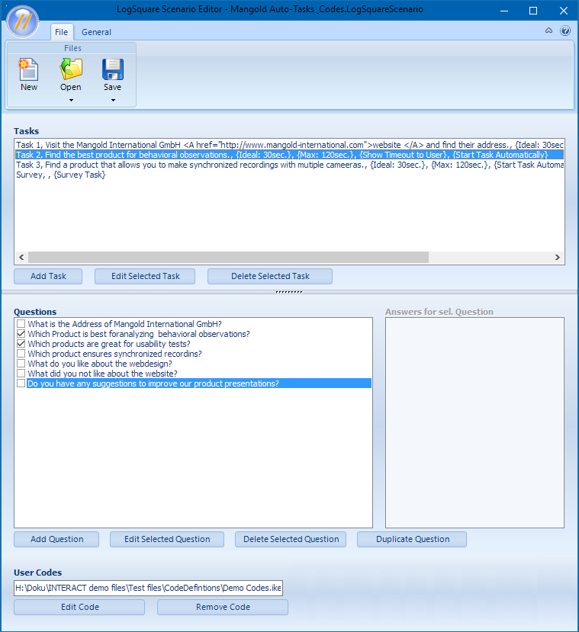The image size is (579, 632).
Task: Click the User Codes file path field
Action: [x=149, y=589]
